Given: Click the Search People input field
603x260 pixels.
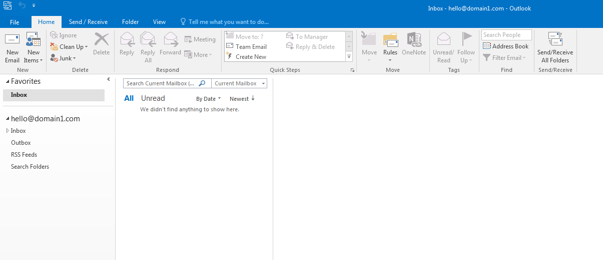Looking at the screenshot, I should point(506,35).
